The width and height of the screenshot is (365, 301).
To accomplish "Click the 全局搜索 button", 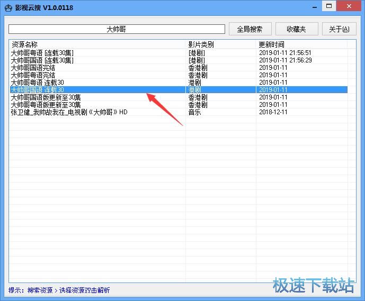I will [x=250, y=29].
